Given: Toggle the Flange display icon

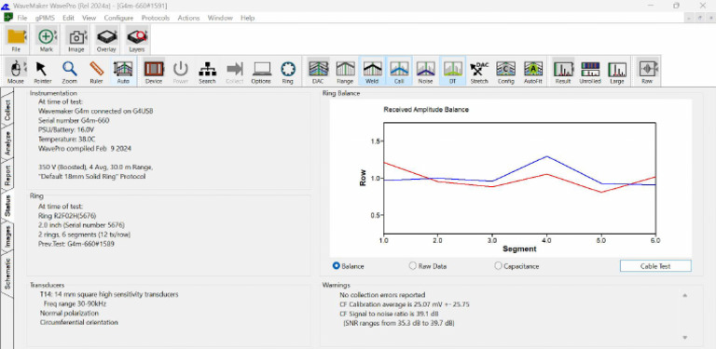Looking at the screenshot, I should tap(345, 72).
